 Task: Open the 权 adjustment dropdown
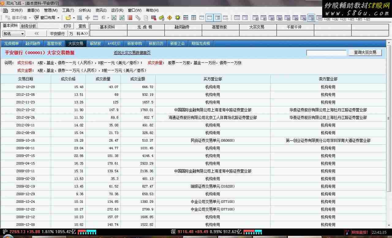click(x=105, y=18)
